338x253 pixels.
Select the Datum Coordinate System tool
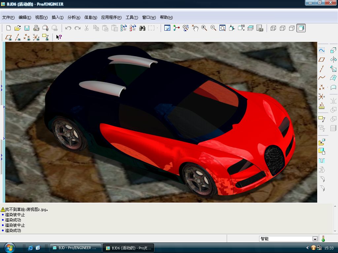click(321, 97)
